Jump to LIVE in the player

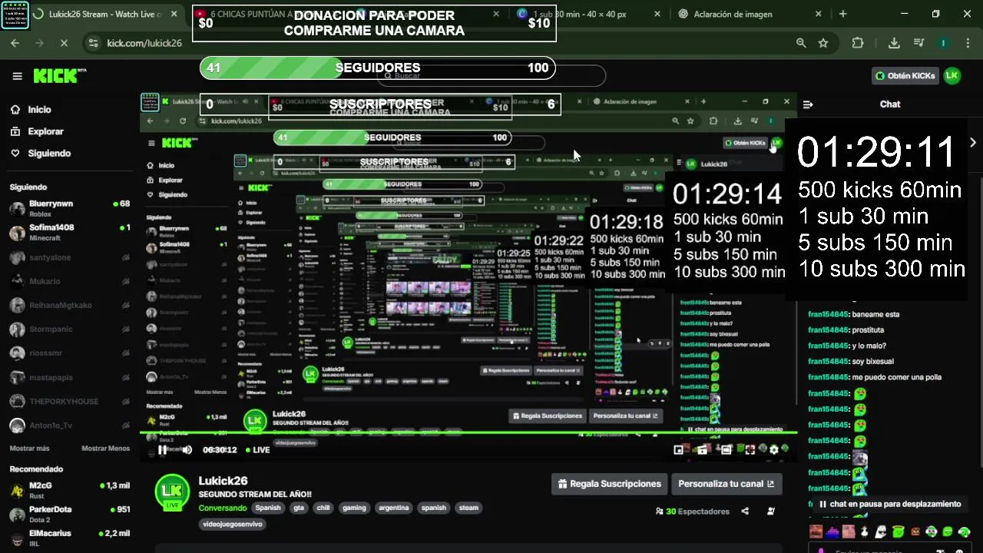[x=257, y=450]
